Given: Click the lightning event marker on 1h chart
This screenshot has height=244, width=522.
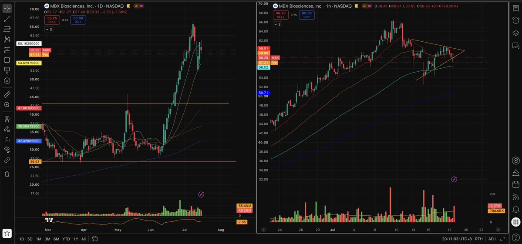Looking at the screenshot, I should coord(454,180).
